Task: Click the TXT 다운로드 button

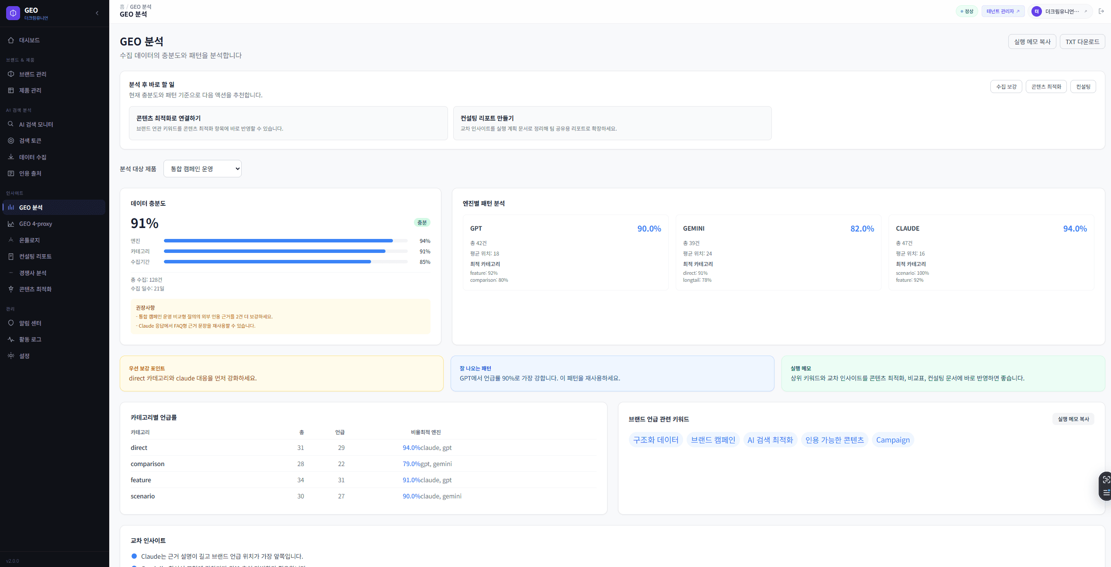Action: (x=1083, y=41)
